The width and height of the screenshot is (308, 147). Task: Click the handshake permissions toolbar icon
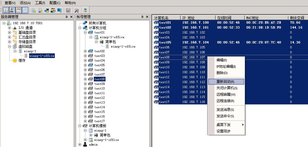19,10
